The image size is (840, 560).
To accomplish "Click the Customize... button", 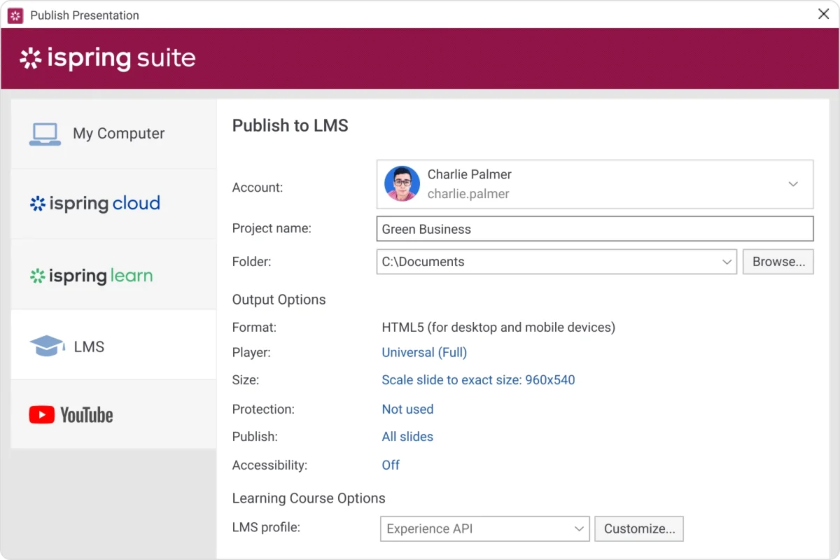I will click(639, 529).
